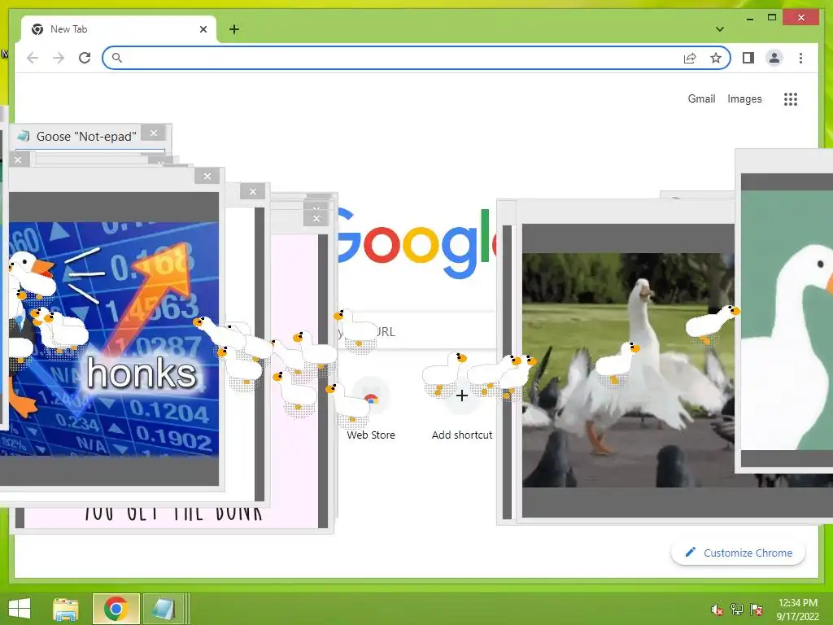
Task: Maximize the Chrome window
Action: tap(772, 18)
